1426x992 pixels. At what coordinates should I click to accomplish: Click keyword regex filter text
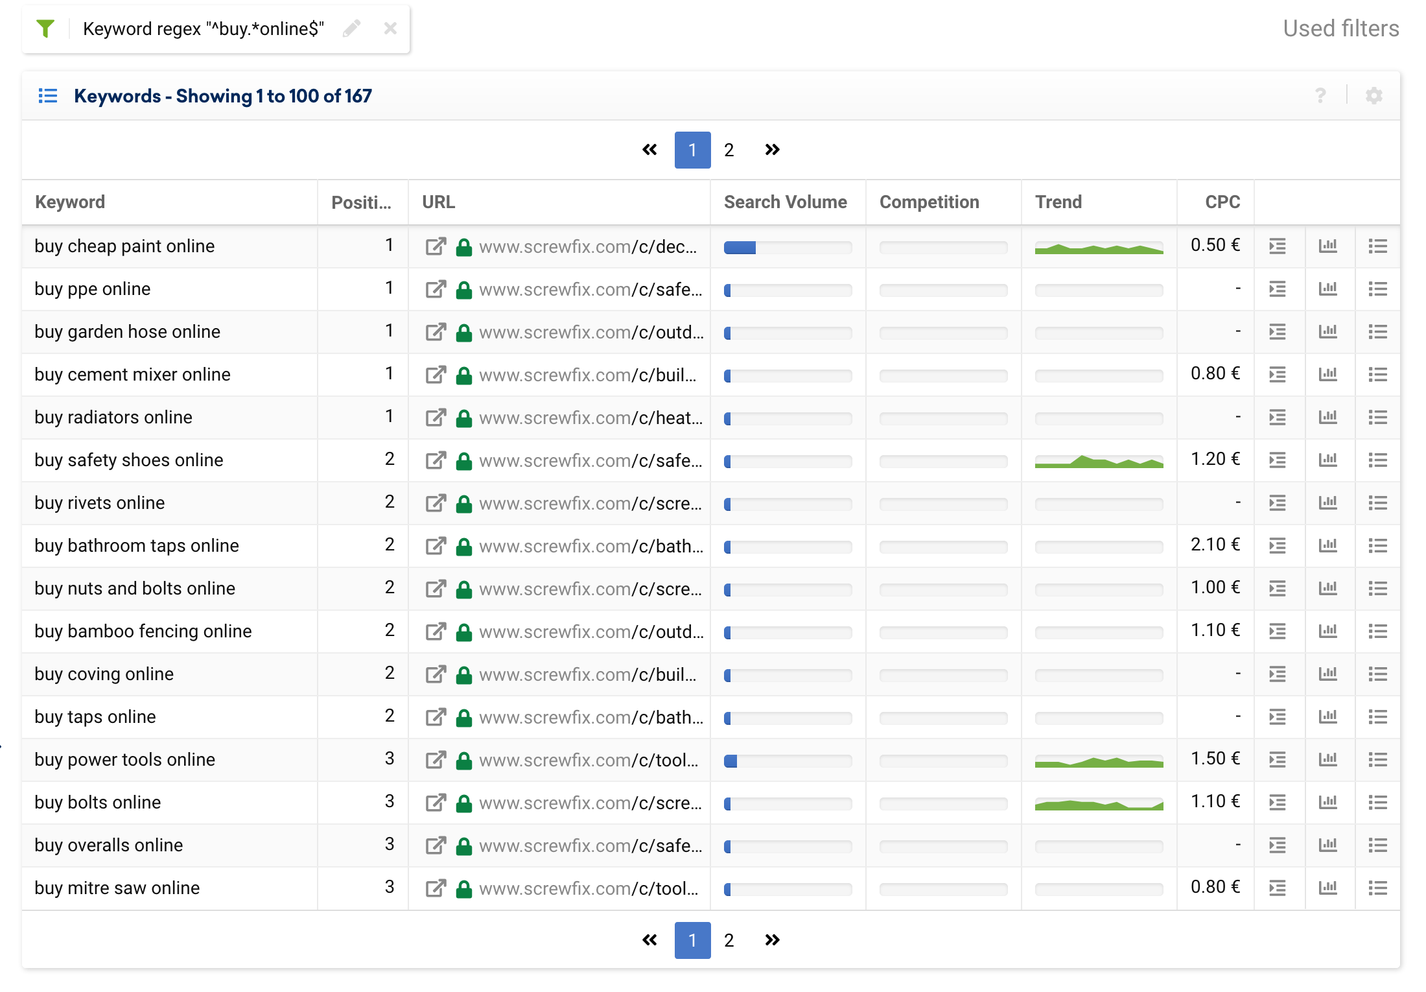[204, 29]
